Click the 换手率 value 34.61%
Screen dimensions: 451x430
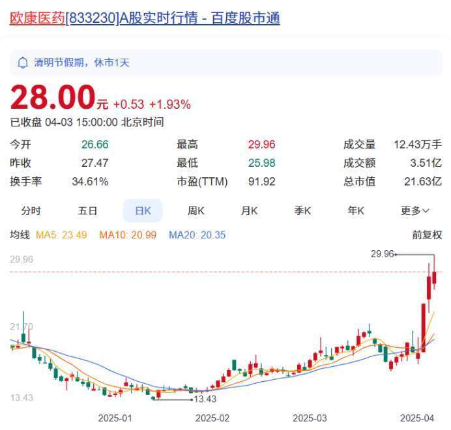click(x=90, y=182)
